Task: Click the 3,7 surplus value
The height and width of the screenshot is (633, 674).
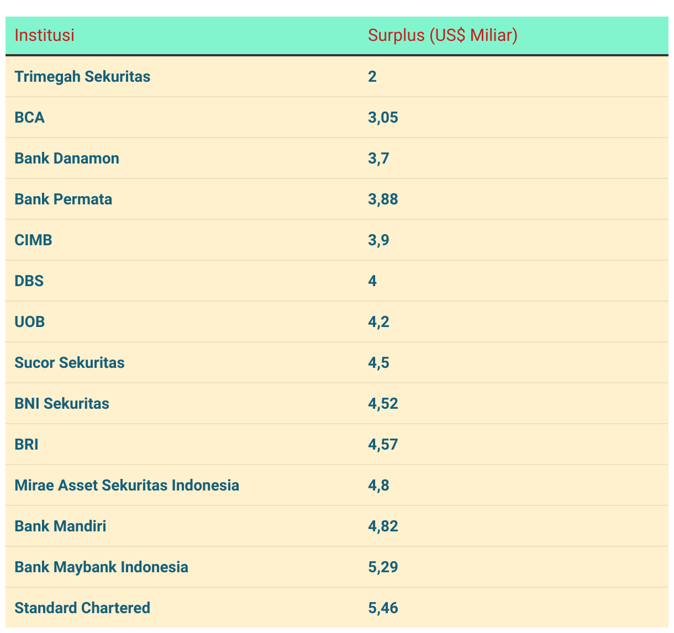Action: point(378,158)
